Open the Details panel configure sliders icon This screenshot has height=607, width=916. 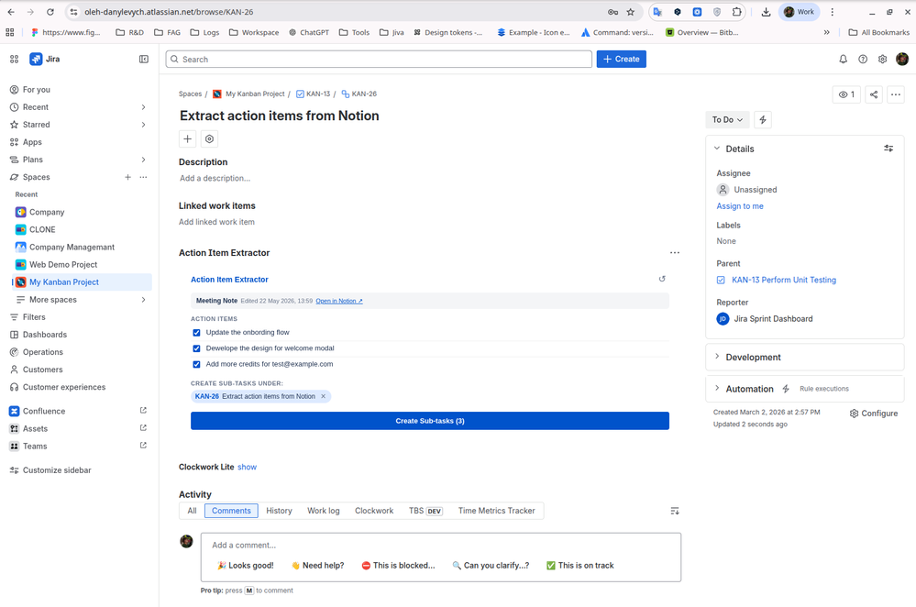888,149
